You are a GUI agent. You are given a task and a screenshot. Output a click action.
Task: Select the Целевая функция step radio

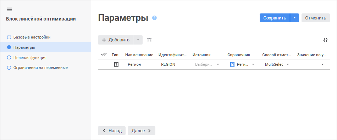9,58
